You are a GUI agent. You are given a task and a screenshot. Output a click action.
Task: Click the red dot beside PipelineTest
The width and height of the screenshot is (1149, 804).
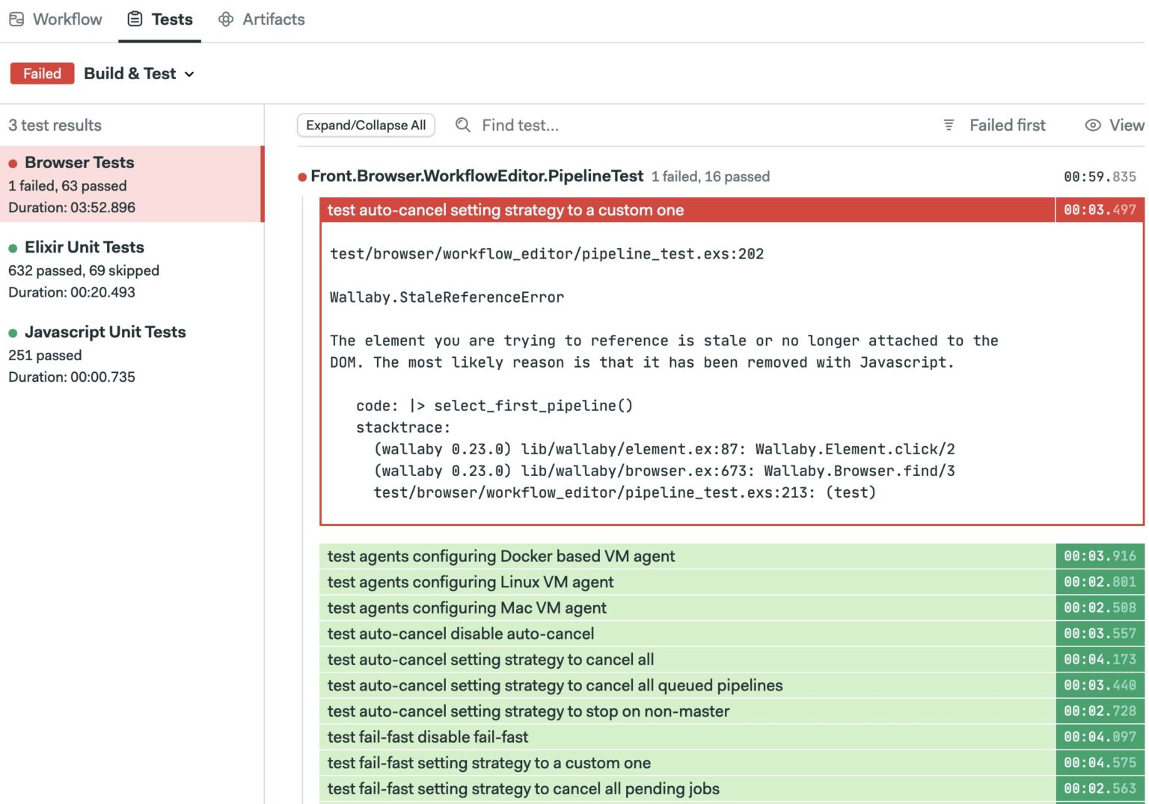[301, 176]
